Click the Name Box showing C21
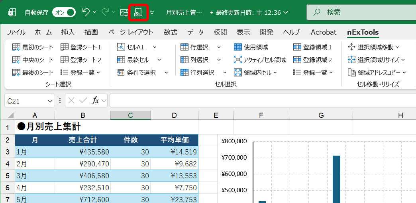Viewport: 416px width, 203px height. click(26, 101)
